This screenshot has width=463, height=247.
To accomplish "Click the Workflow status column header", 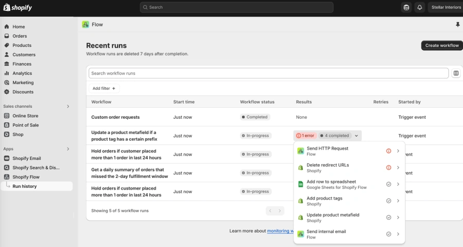I will pyautogui.click(x=257, y=102).
